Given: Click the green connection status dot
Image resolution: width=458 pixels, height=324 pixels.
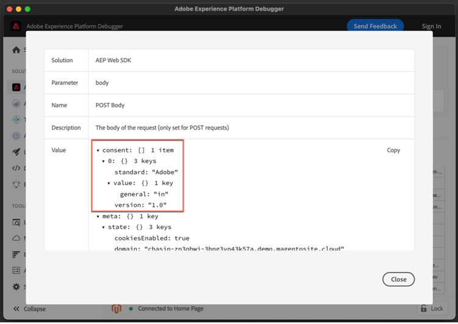Looking at the screenshot, I should [131, 309].
